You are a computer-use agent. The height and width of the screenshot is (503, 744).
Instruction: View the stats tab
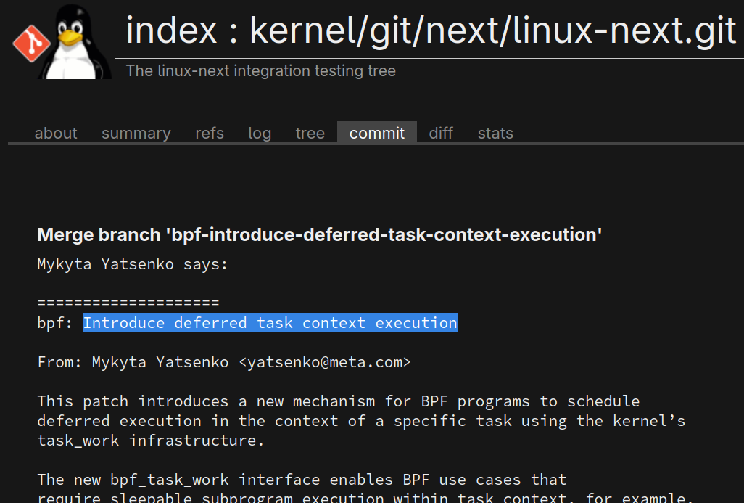pyautogui.click(x=495, y=134)
